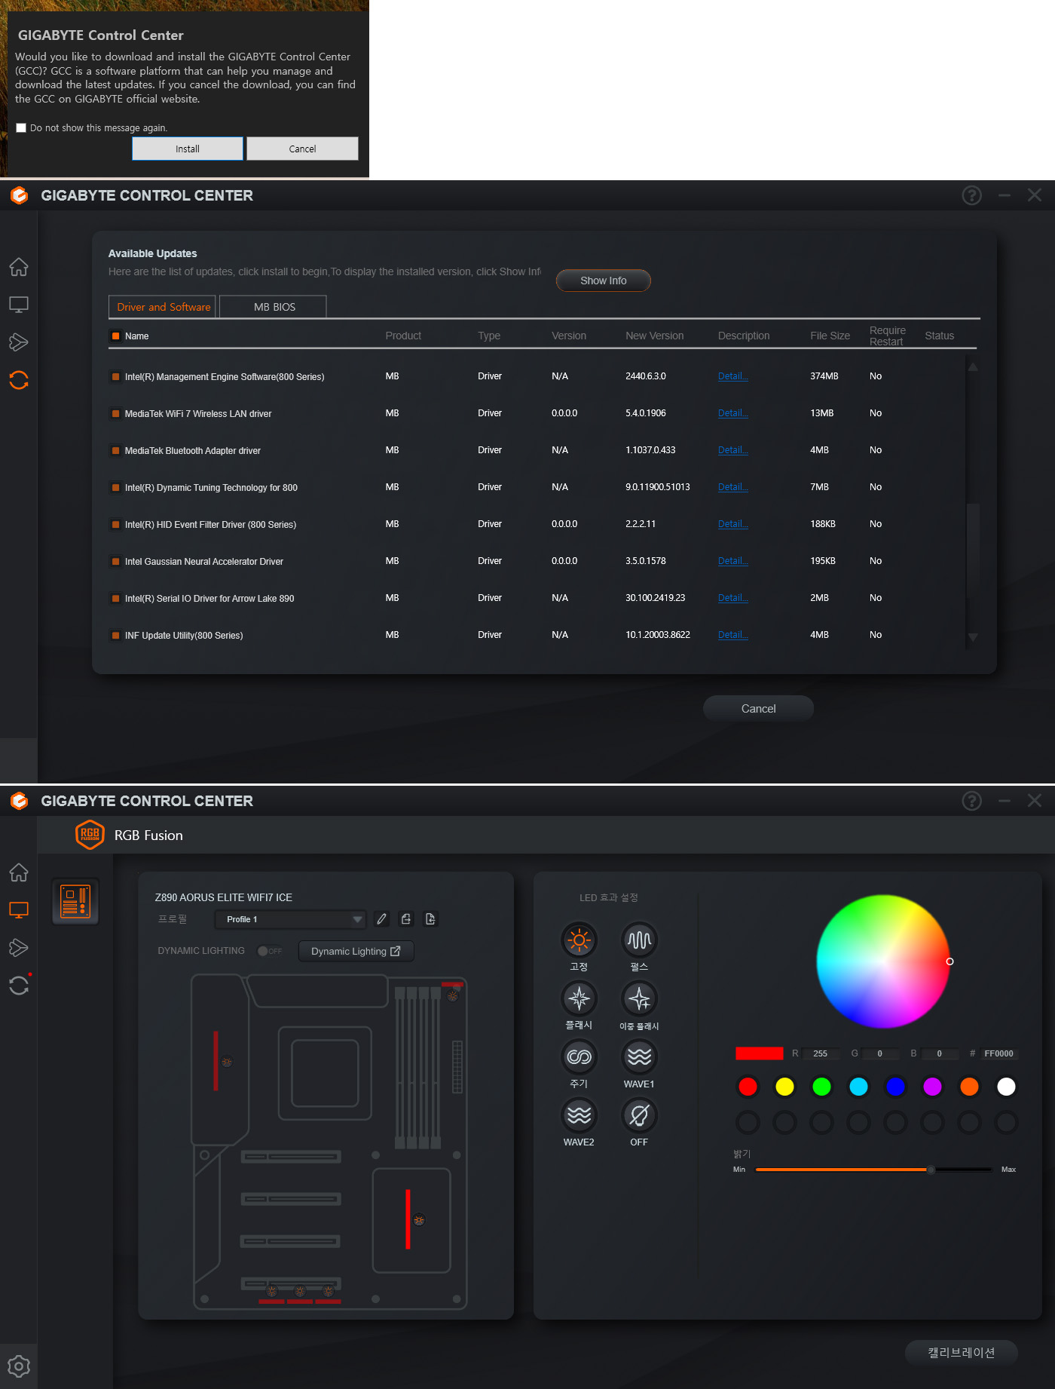Select the 주기 cycle LED effect
The height and width of the screenshot is (1389, 1055).
coord(579,1056)
